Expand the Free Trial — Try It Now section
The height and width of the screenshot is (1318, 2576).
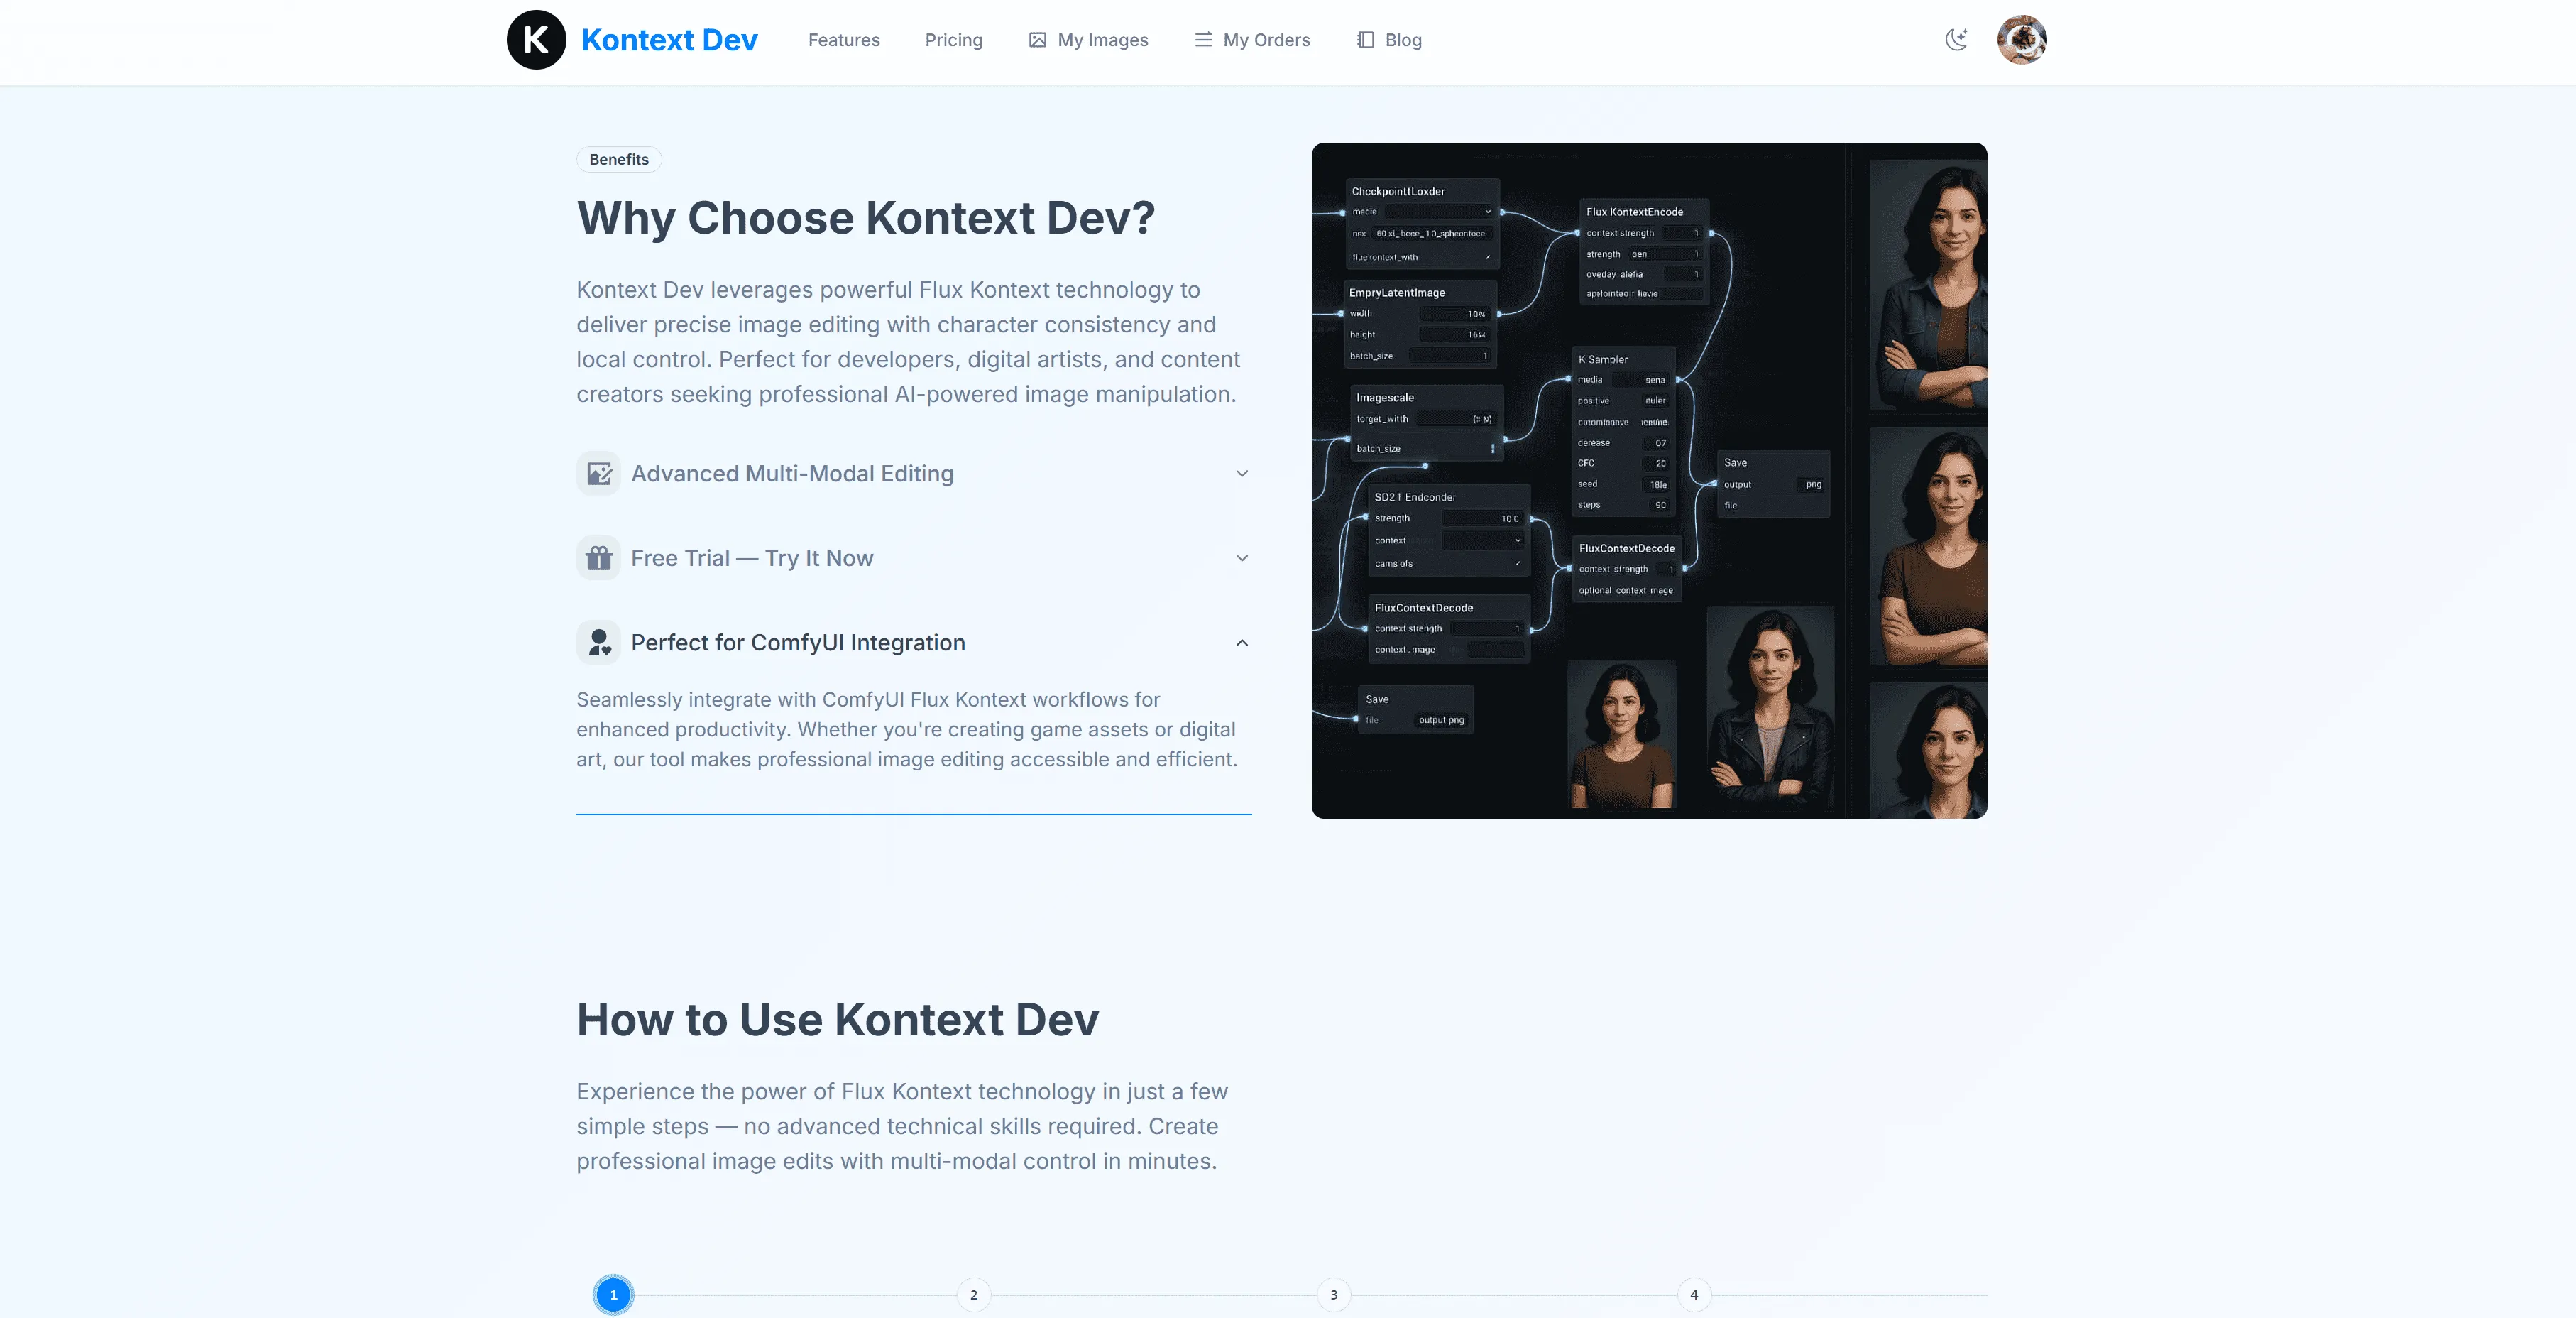click(x=914, y=558)
